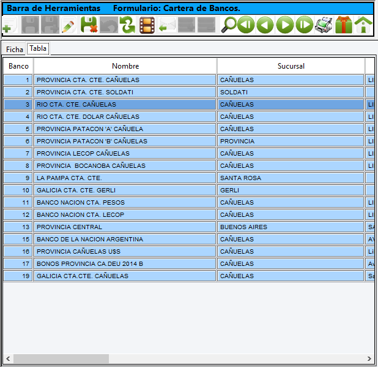Click Banco number 13 cell
The image size is (378, 367).
point(18,227)
